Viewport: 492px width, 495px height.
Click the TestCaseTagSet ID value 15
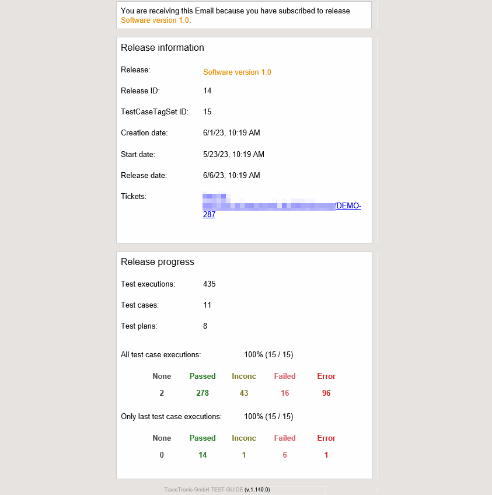(x=207, y=112)
